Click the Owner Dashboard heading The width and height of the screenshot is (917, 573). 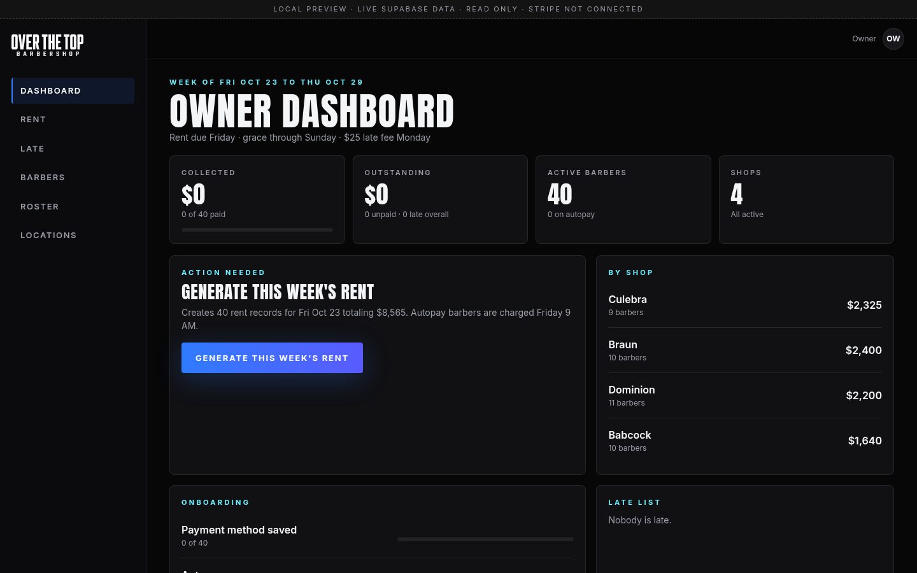click(312, 111)
